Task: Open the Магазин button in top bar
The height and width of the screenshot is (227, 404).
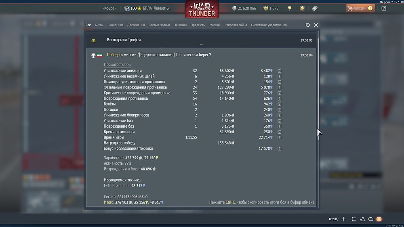Action: [360, 8]
